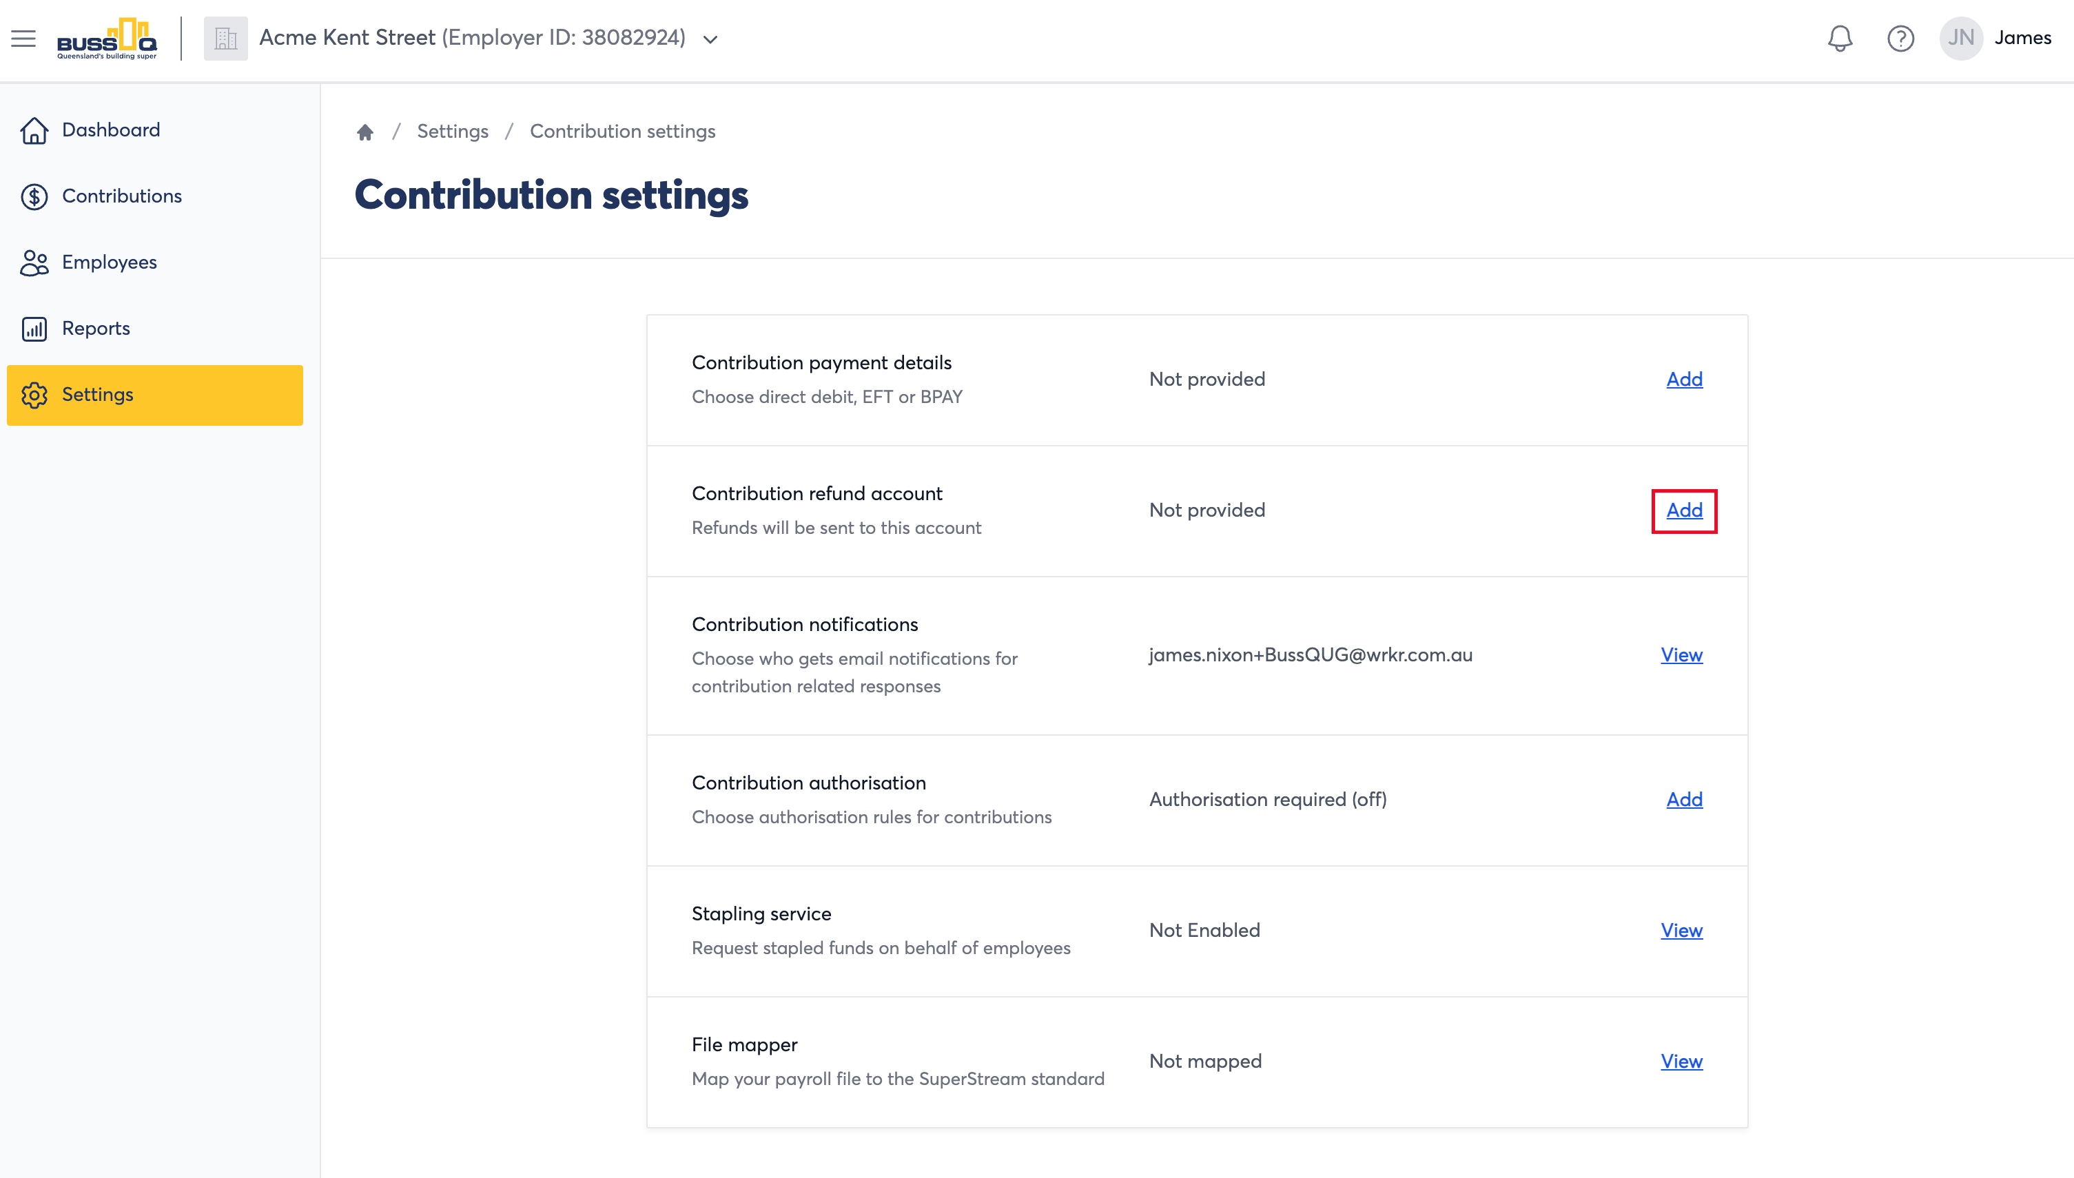Screen dimensions: 2074x1178
Task: Add contribution payment details
Action: click(1684, 380)
